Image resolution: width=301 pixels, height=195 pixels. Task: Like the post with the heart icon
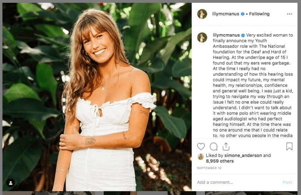coord(201,146)
